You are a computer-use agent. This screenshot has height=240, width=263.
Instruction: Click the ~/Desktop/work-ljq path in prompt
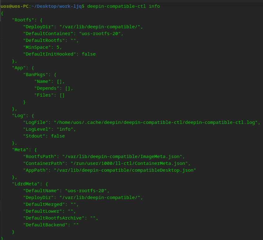coord(57,7)
